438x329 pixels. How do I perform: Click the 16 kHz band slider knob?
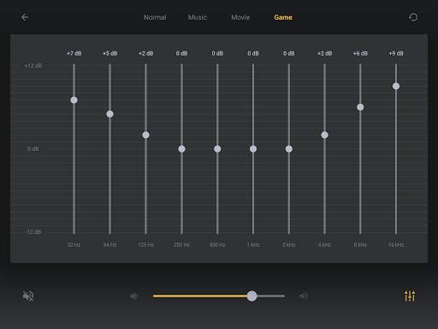click(x=396, y=86)
